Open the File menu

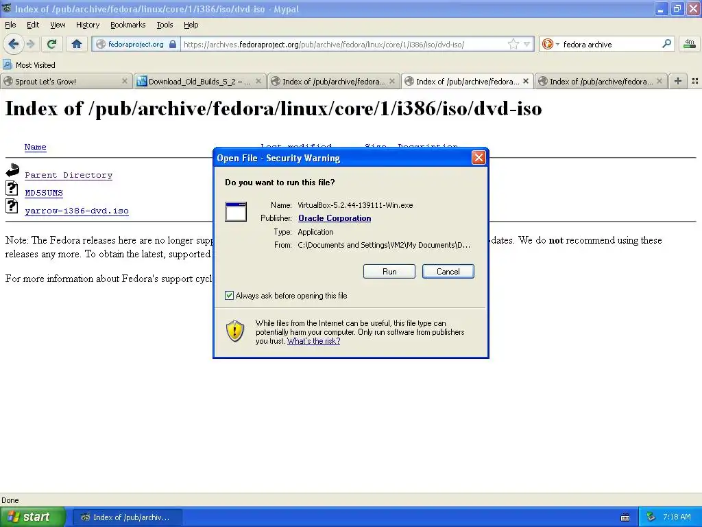[10, 25]
